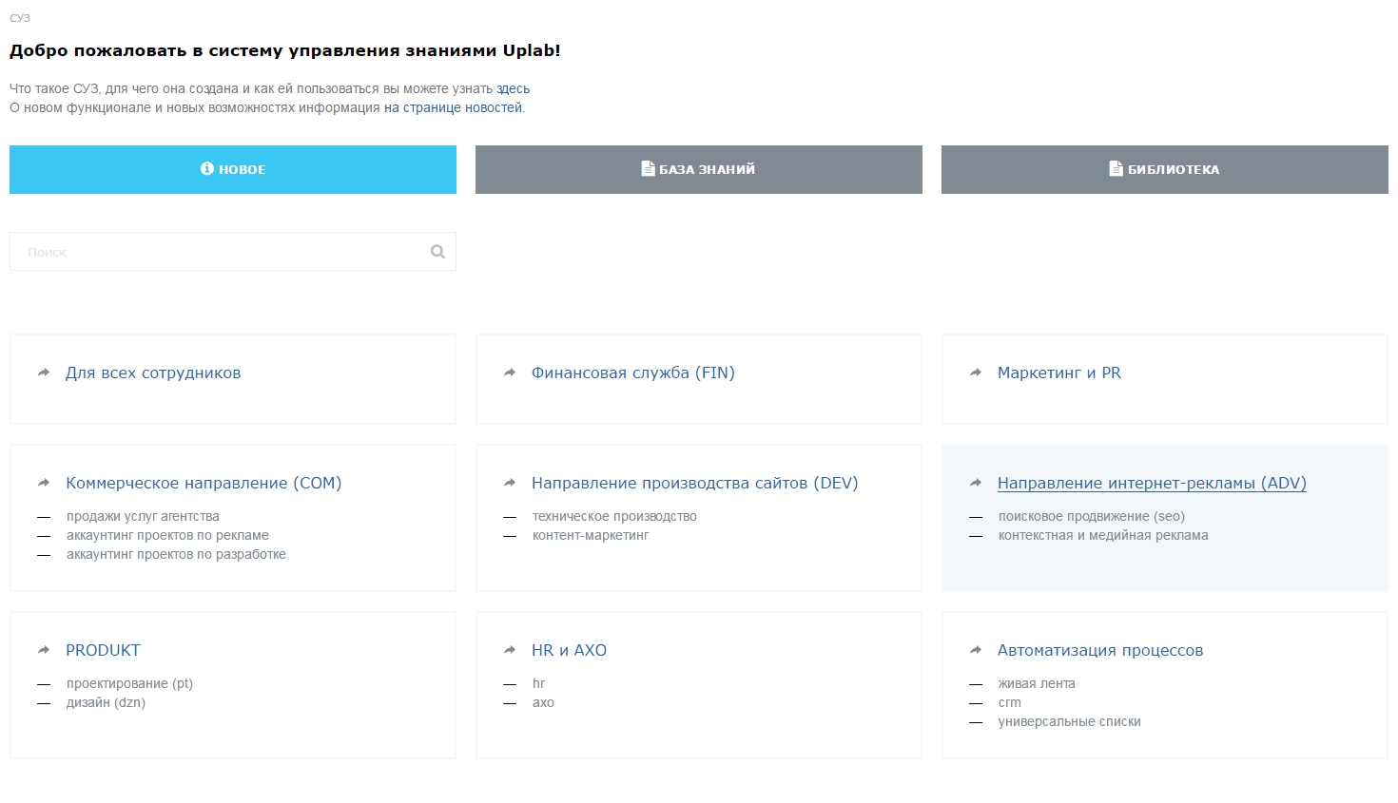
Task: Click arrow icon beside Направление производства сайтов
Action: coord(510,483)
